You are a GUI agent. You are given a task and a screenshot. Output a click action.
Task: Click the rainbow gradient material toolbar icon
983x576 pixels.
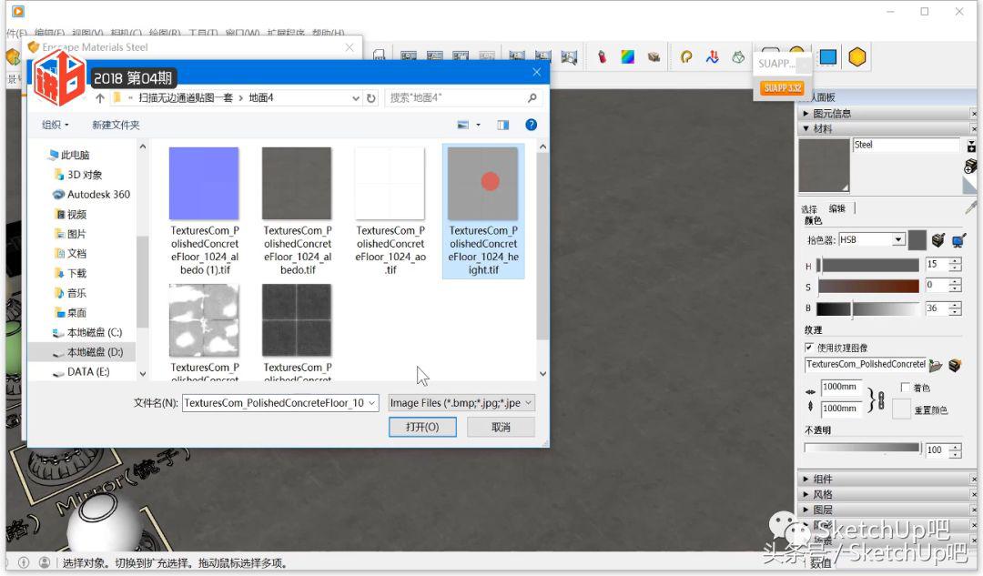point(627,57)
